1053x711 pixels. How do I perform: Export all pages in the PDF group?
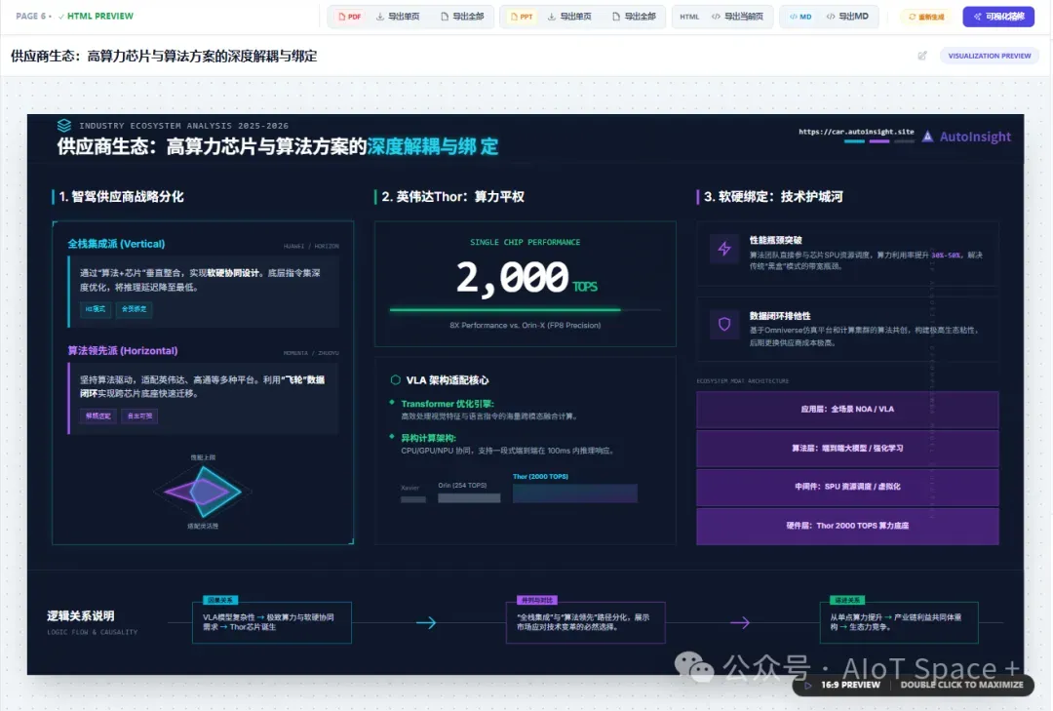(462, 17)
